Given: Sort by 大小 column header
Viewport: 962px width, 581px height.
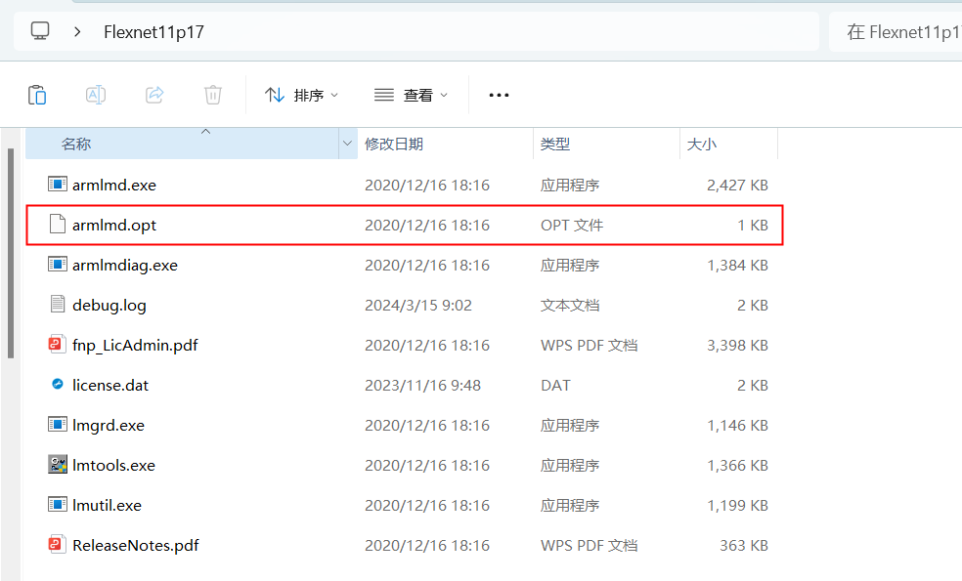Looking at the screenshot, I should (702, 144).
